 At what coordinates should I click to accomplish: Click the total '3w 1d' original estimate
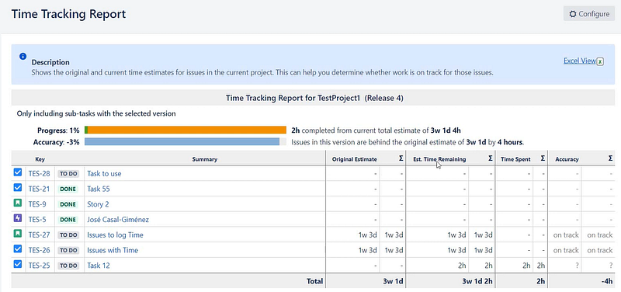394,281
